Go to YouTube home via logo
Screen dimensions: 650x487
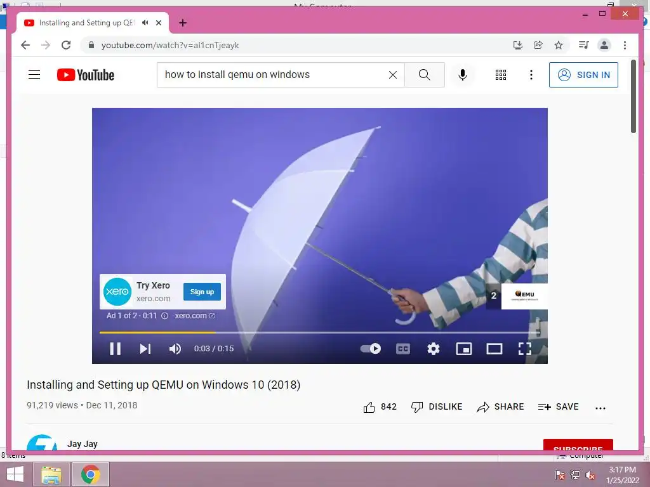coord(86,75)
